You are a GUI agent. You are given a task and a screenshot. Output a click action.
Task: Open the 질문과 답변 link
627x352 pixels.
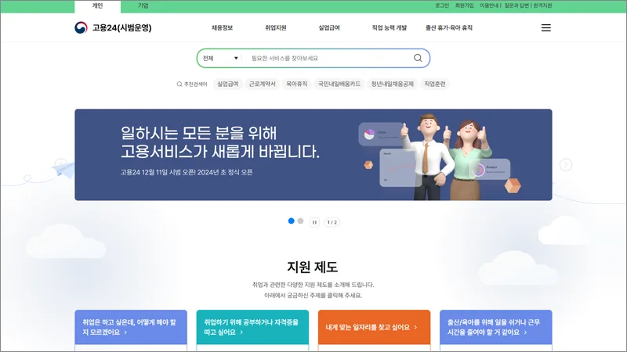tap(516, 5)
